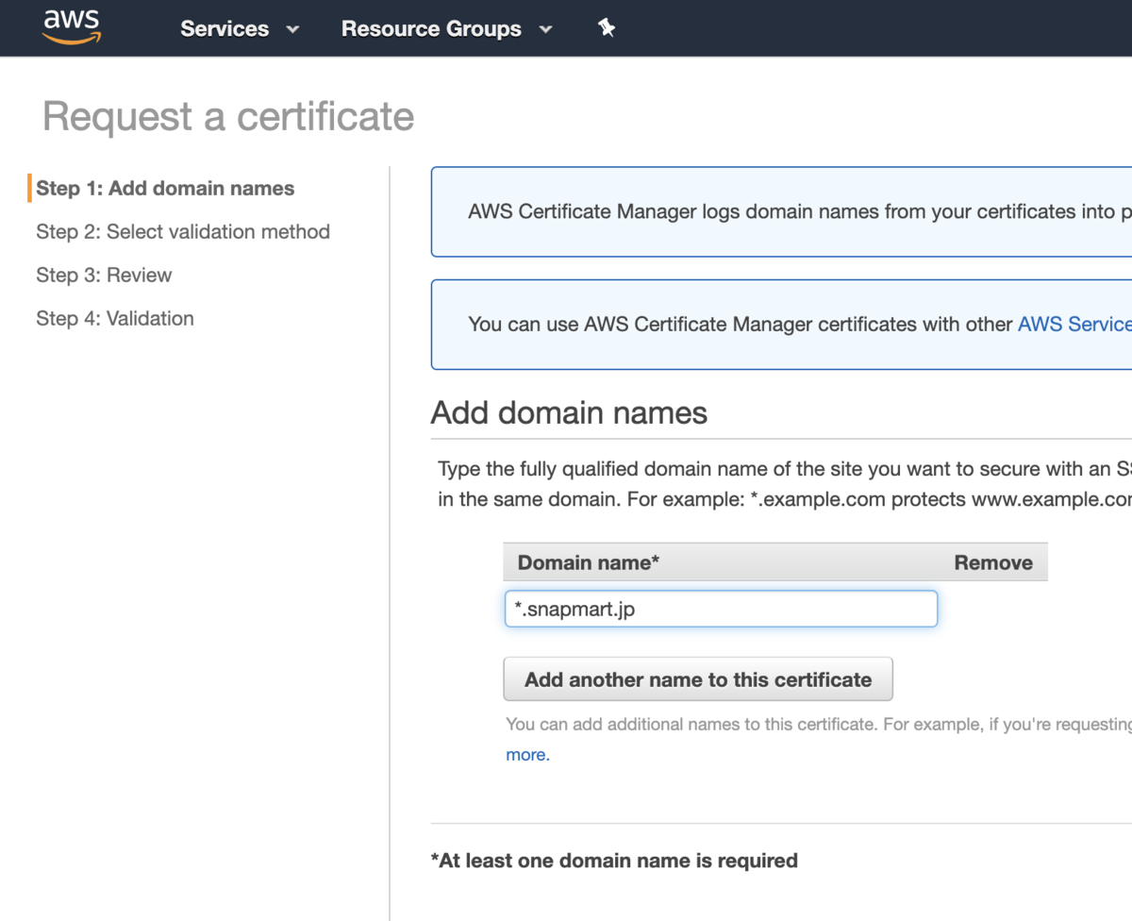Jump to Step 3: Review

point(104,276)
